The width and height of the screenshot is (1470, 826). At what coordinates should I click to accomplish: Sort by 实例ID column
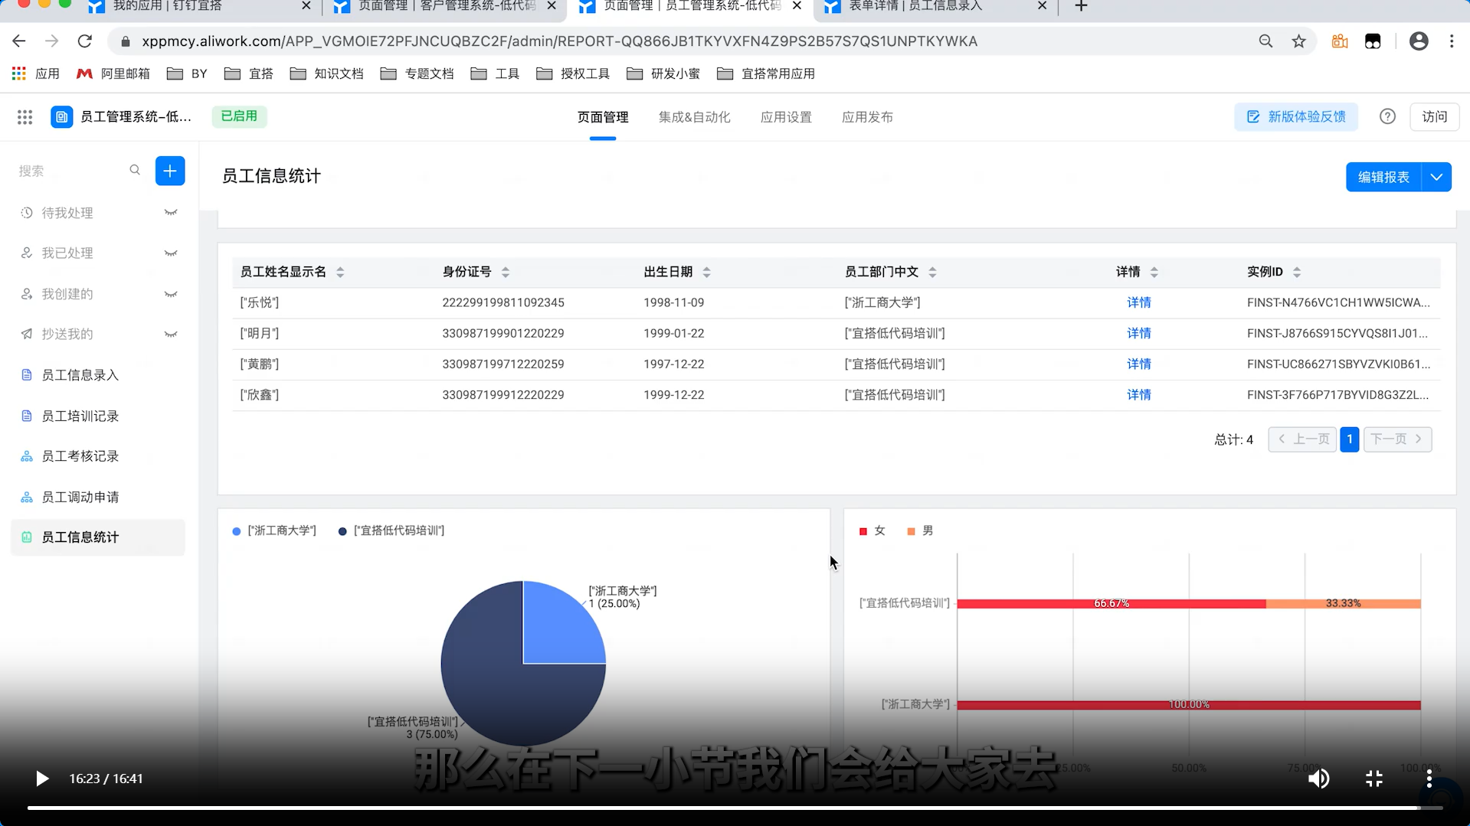1297,272
